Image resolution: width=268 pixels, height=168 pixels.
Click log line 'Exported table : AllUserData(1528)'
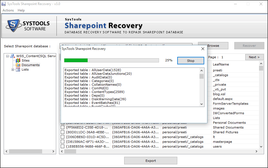93,70
